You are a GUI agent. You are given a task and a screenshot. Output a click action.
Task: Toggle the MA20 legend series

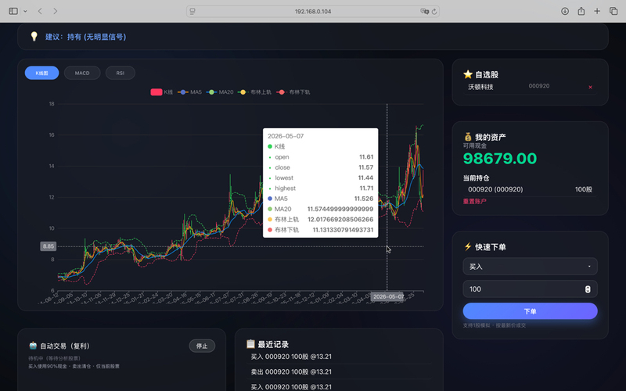point(220,92)
